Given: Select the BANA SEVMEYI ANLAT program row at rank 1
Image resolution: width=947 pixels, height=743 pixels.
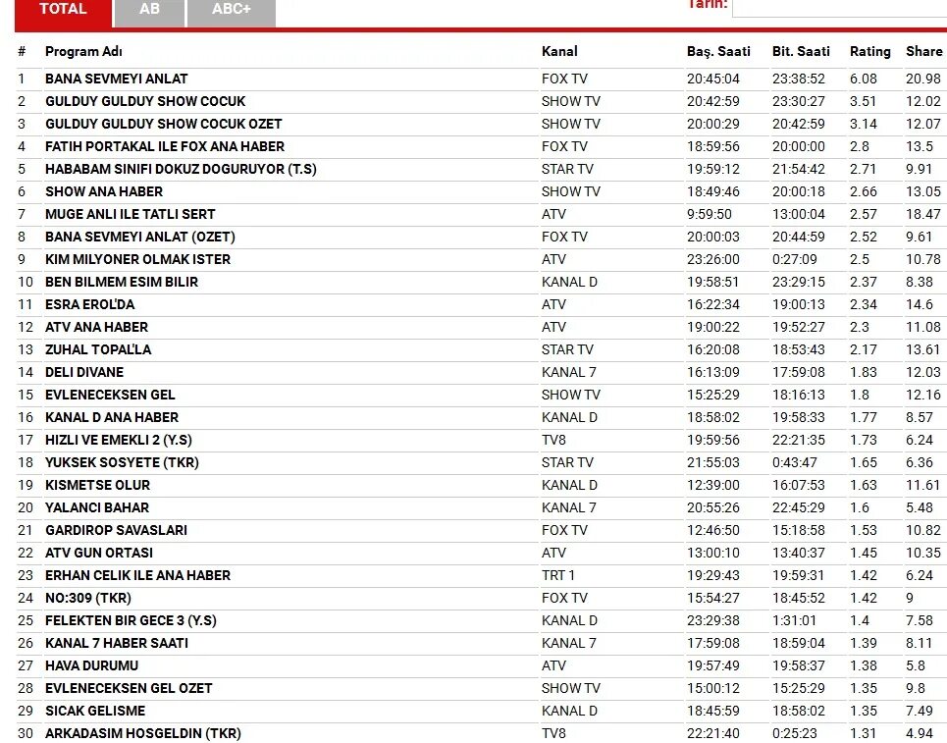Looking at the screenshot, I should [x=481, y=79].
